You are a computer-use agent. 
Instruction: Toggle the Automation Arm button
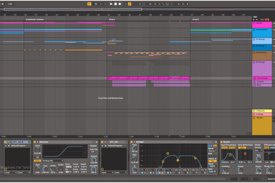point(130,4)
